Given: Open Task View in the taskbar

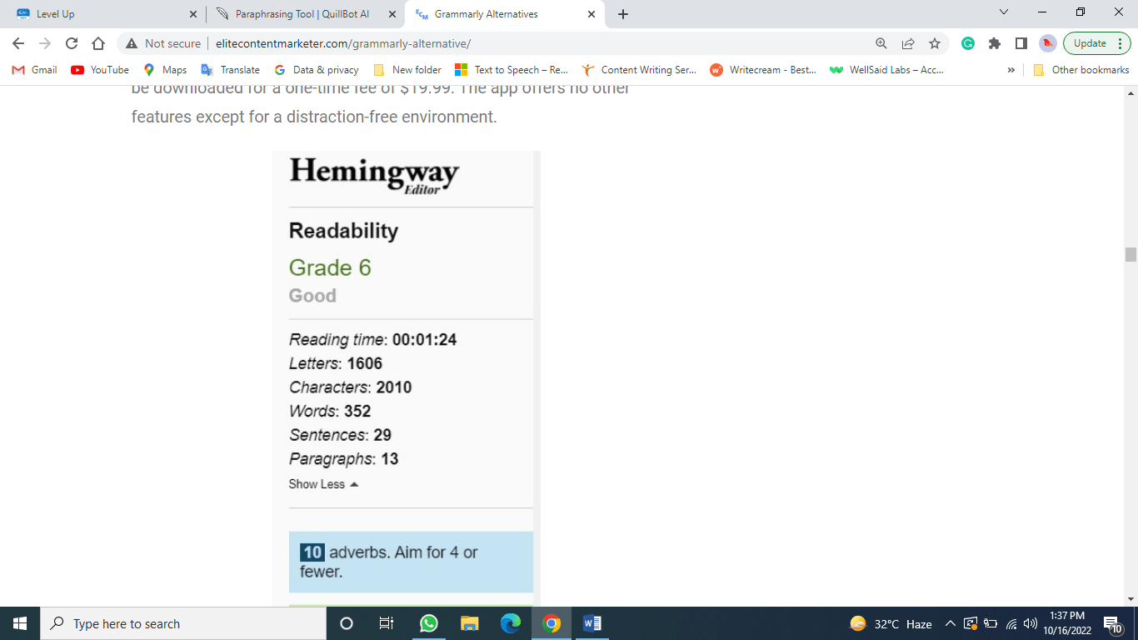Looking at the screenshot, I should 387,623.
